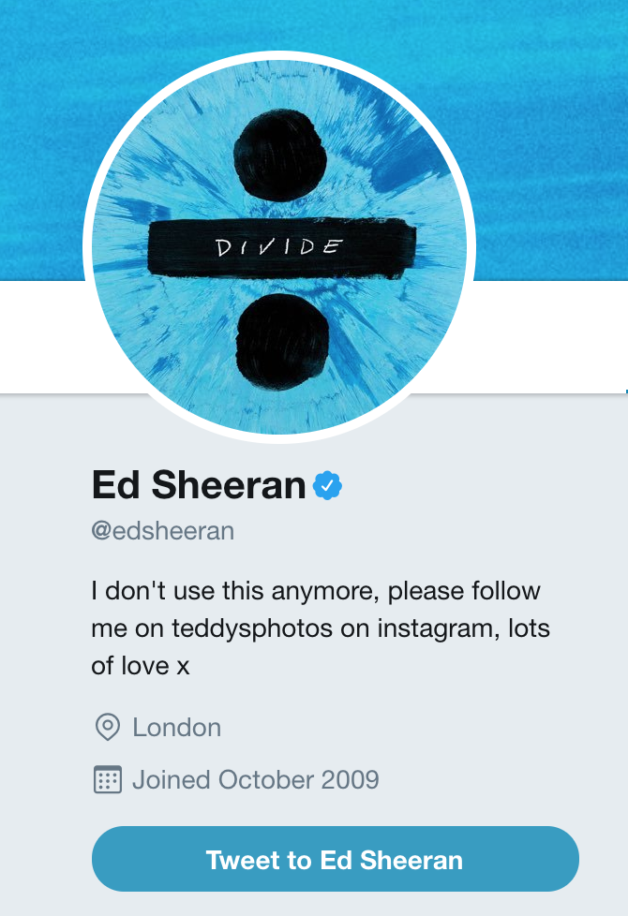Click the lower black dot of divide symbol
Viewport: 628px width, 916px height.
[283, 342]
